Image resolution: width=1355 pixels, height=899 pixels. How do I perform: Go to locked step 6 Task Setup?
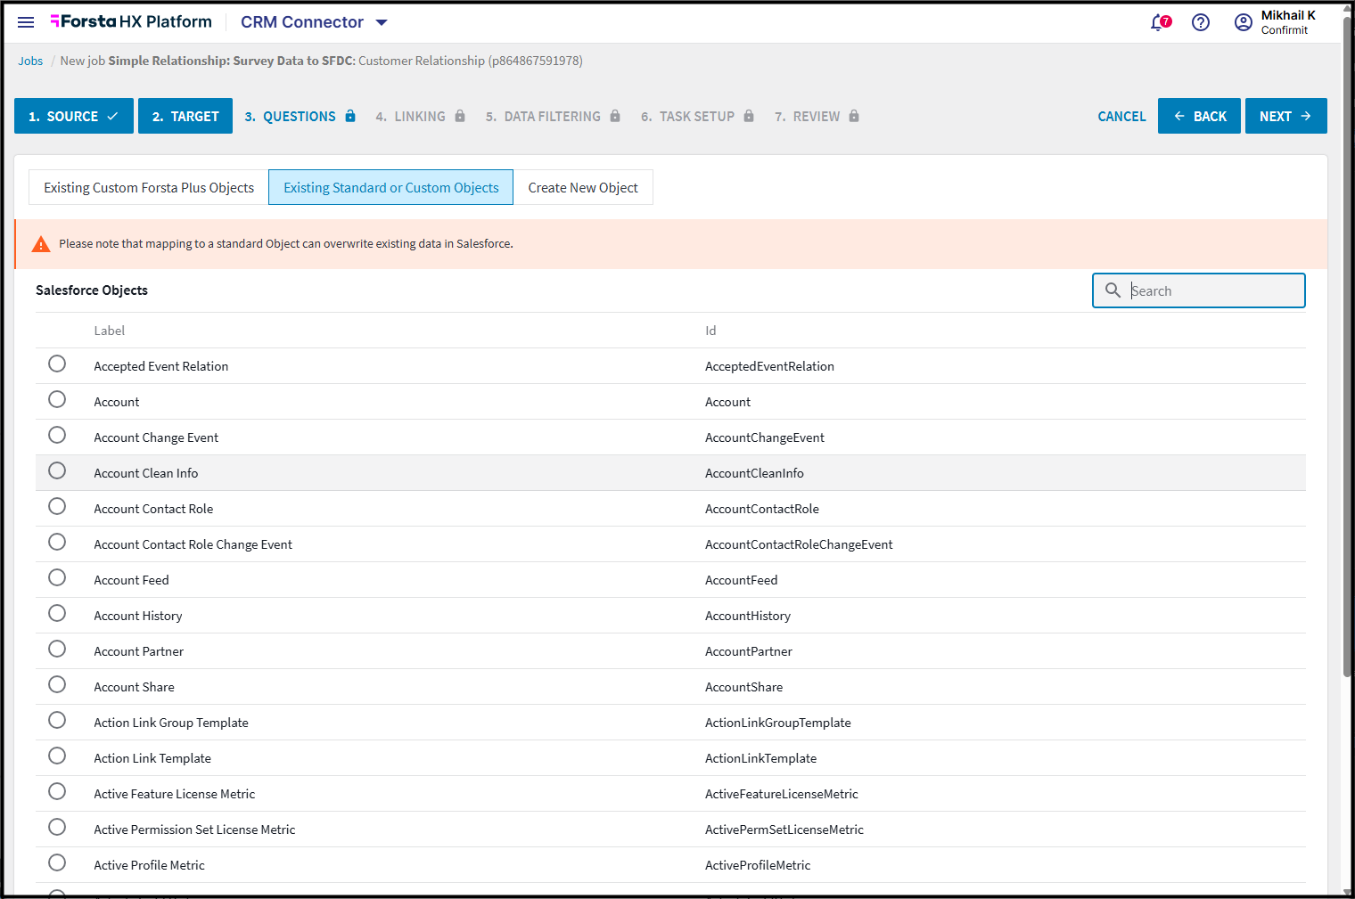698,116
